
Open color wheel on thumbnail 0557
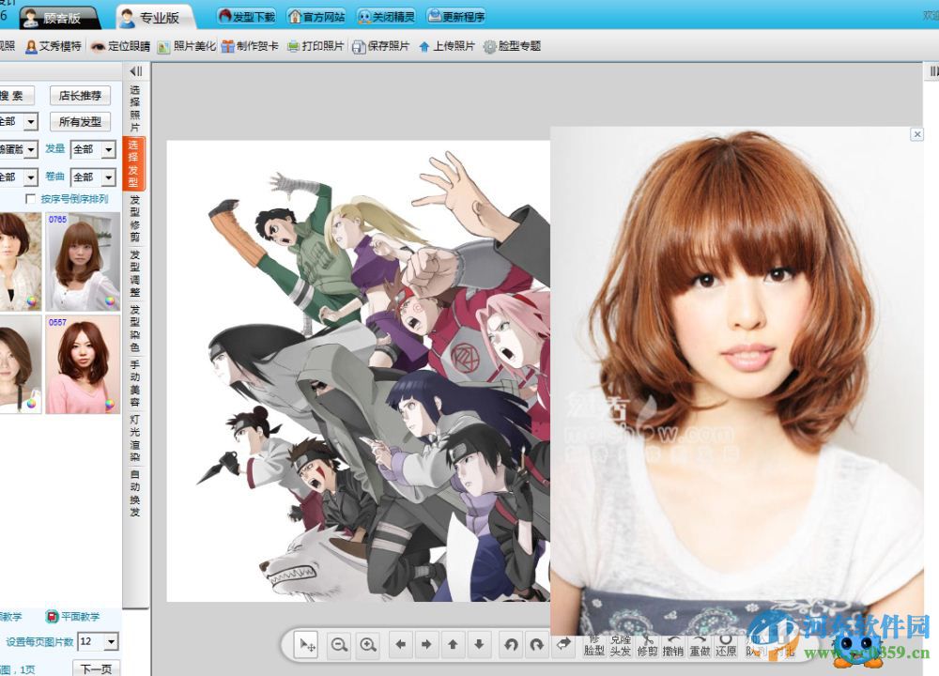110,404
